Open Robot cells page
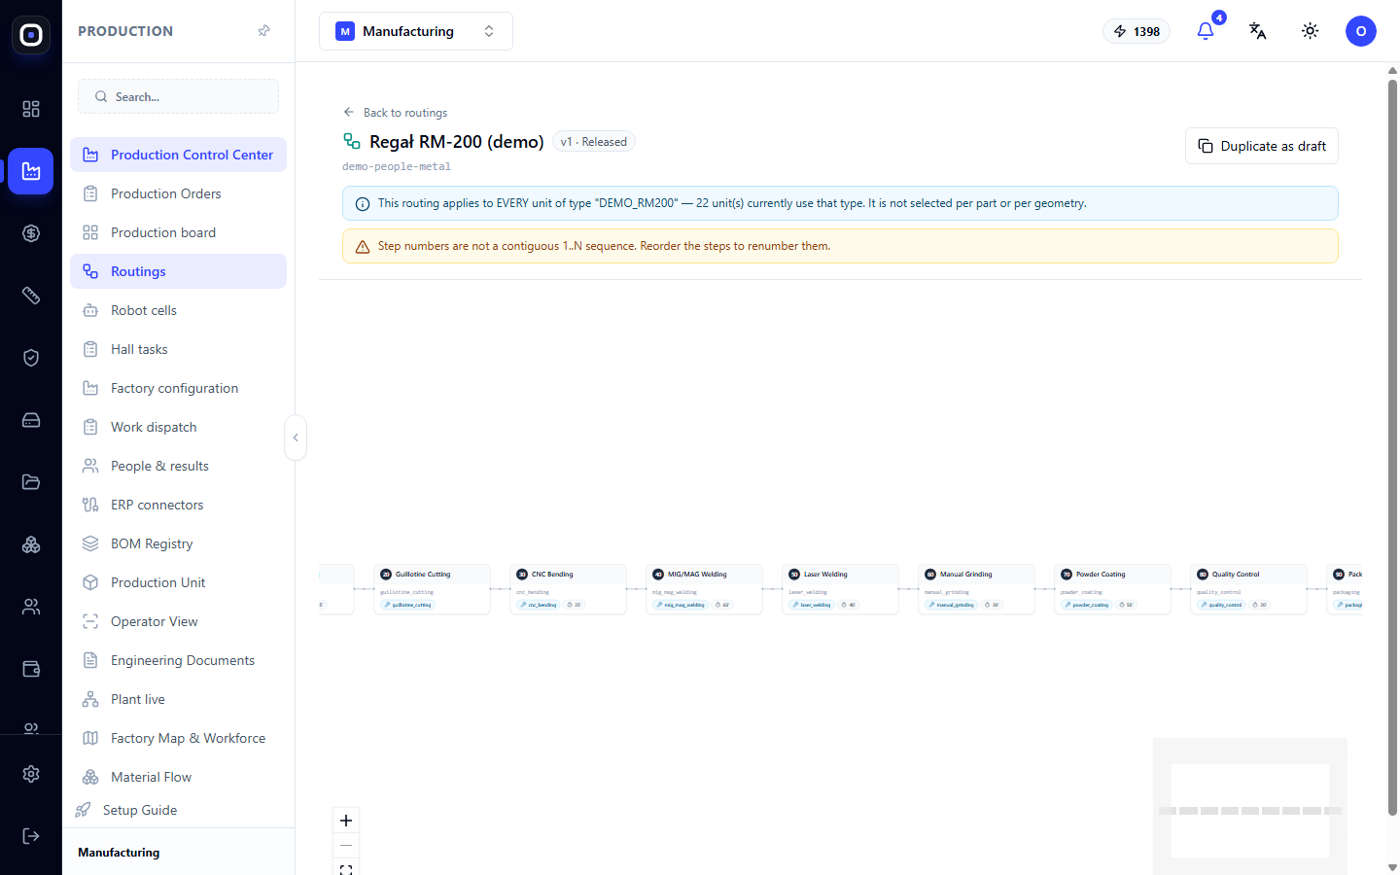This screenshot has height=875, width=1400. click(x=178, y=310)
